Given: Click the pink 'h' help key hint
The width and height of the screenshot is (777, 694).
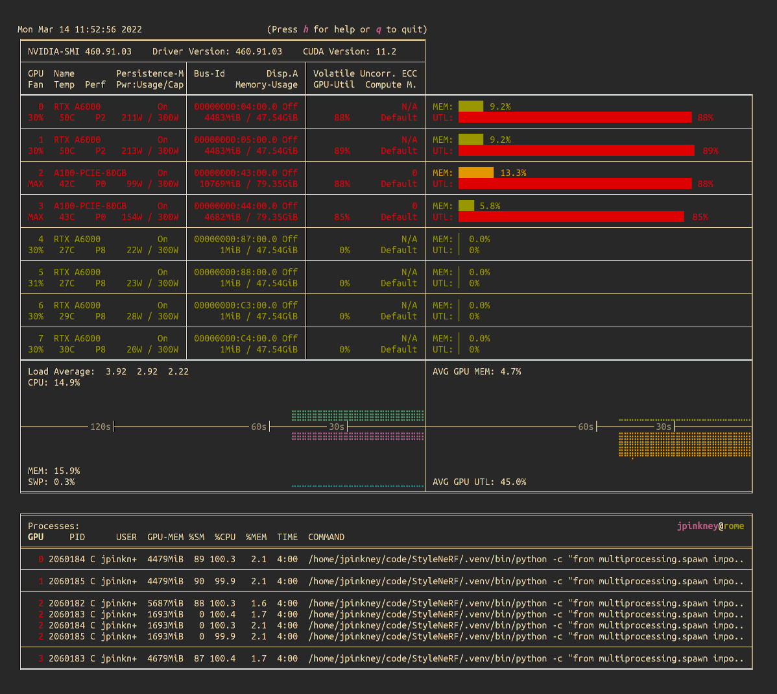Looking at the screenshot, I should 305,29.
